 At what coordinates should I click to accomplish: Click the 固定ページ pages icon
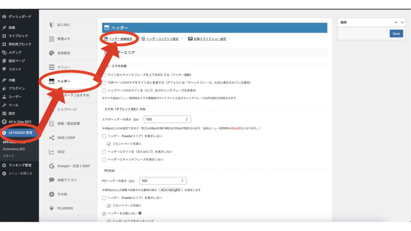(4, 61)
